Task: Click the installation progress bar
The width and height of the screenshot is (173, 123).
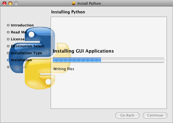Action: [x=108, y=60]
